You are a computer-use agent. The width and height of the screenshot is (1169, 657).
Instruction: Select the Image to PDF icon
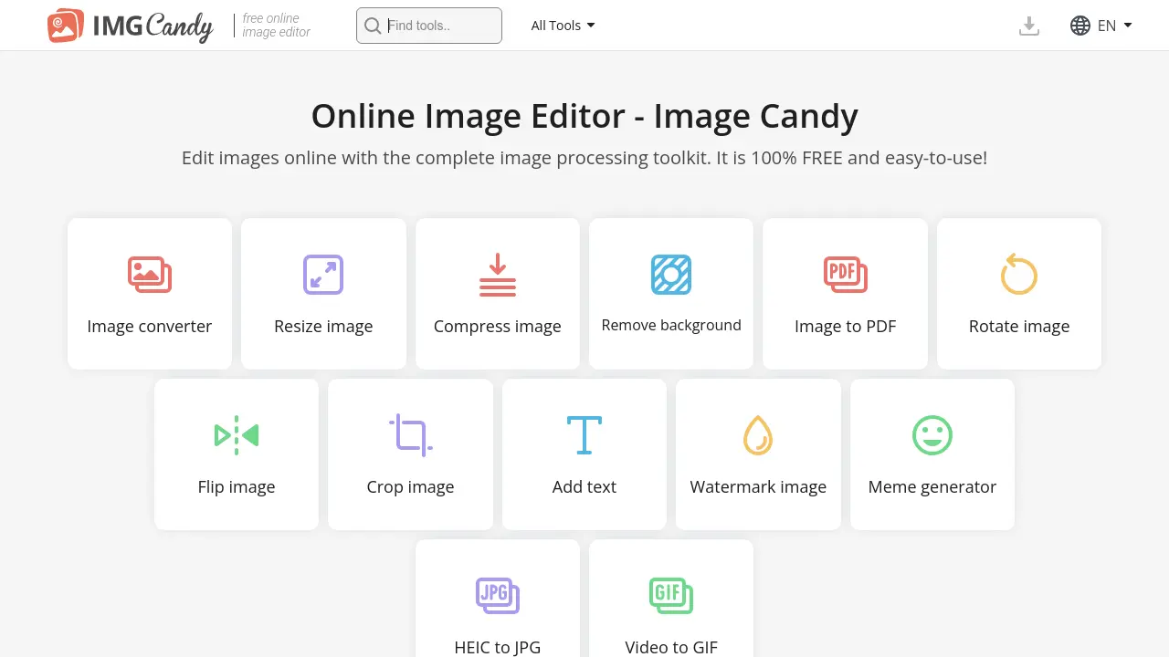pyautogui.click(x=846, y=275)
